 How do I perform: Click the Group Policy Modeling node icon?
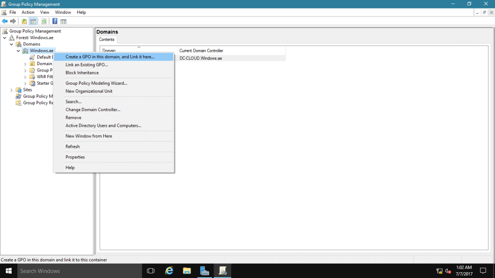19,96
